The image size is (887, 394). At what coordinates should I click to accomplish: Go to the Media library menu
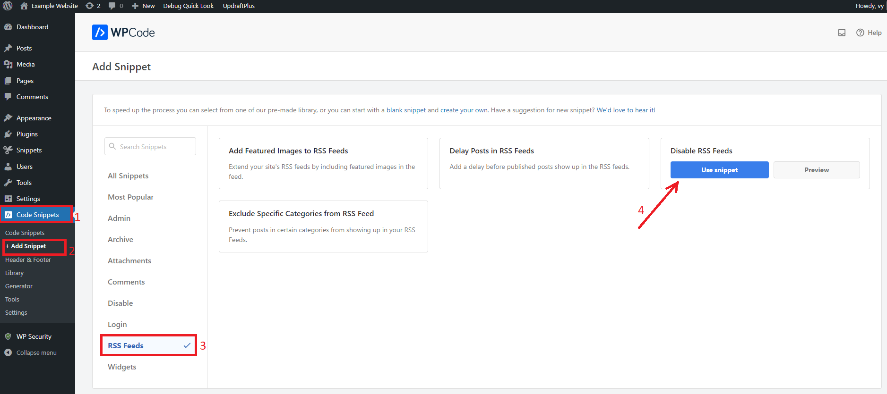[x=37, y=64]
